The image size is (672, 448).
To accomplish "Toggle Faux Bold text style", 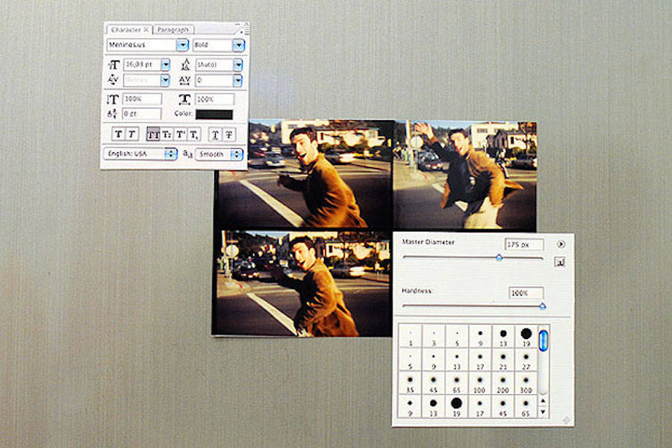I will coord(117,134).
